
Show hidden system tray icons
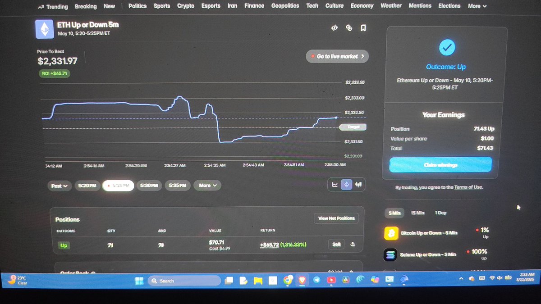click(461, 279)
